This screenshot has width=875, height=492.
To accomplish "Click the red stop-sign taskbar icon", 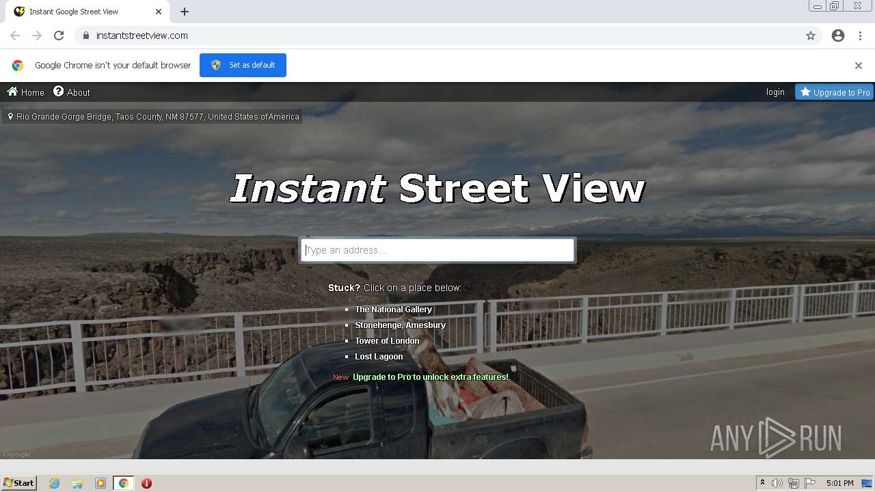I will tap(146, 483).
